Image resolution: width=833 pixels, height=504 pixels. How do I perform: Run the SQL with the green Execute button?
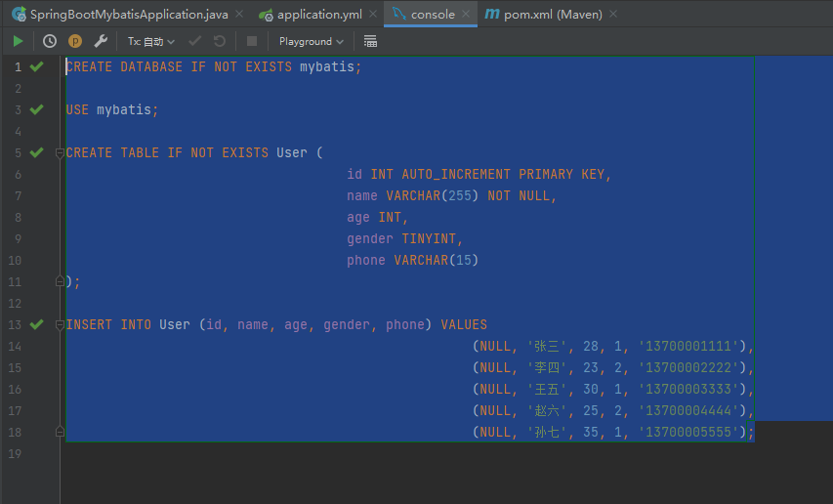(18, 41)
